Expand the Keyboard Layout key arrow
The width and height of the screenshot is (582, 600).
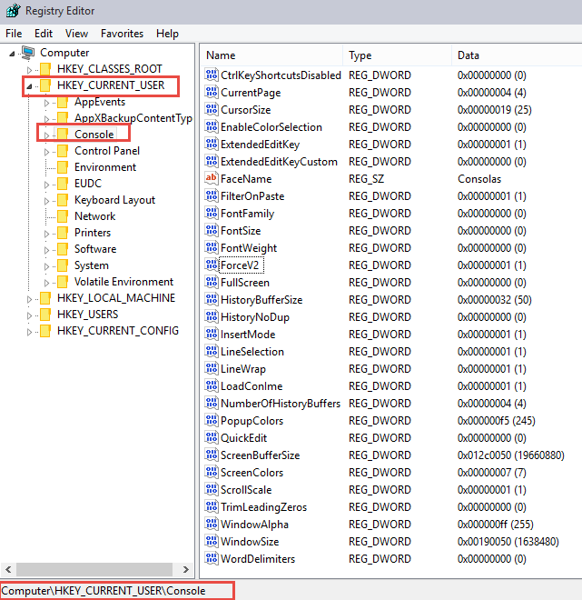pyautogui.click(x=46, y=201)
